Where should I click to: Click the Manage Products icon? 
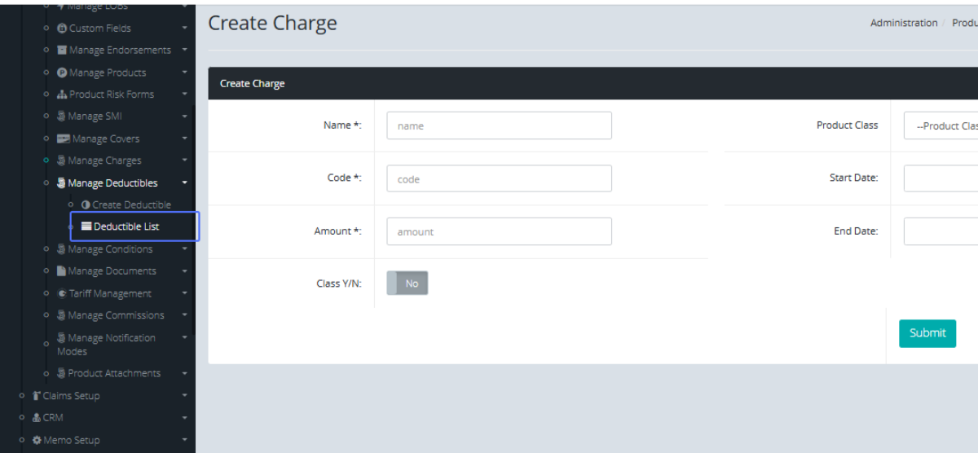point(62,73)
